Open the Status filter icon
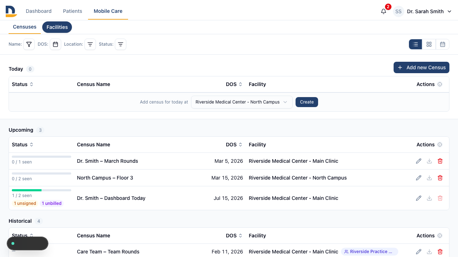Screen dimensions: 458x257 point(121,44)
